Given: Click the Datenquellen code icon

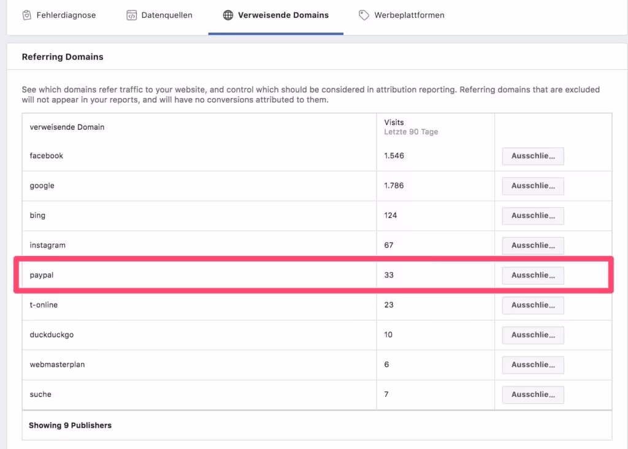Looking at the screenshot, I should 131,15.
